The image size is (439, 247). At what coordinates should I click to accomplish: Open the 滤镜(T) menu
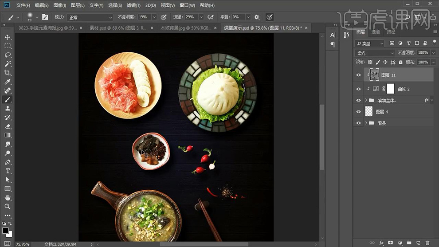coord(133,5)
